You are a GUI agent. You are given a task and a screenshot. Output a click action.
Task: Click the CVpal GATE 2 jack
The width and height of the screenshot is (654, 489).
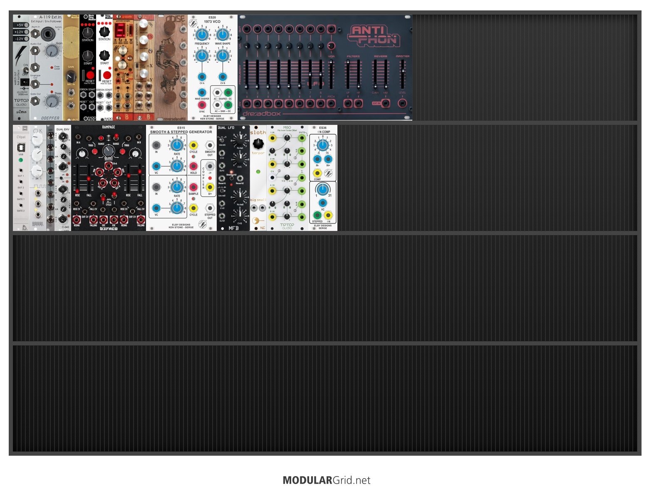(21, 205)
